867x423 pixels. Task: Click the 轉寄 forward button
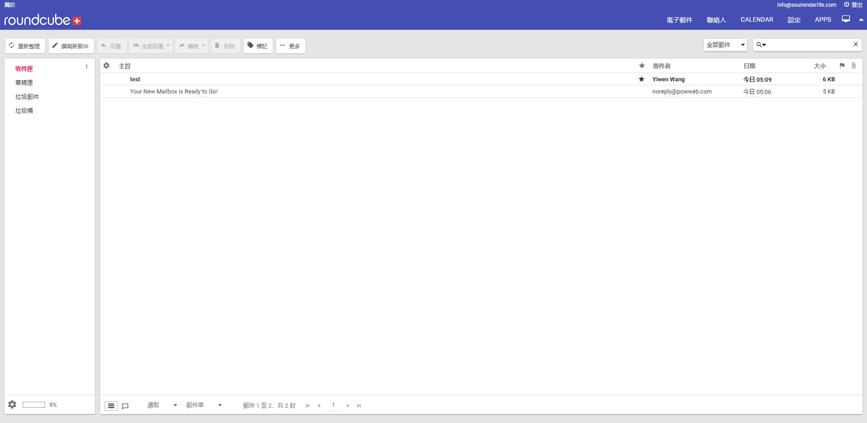[x=189, y=46]
